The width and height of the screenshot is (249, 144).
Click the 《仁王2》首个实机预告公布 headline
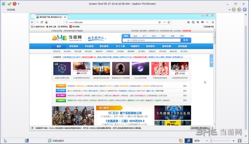pos(124,113)
